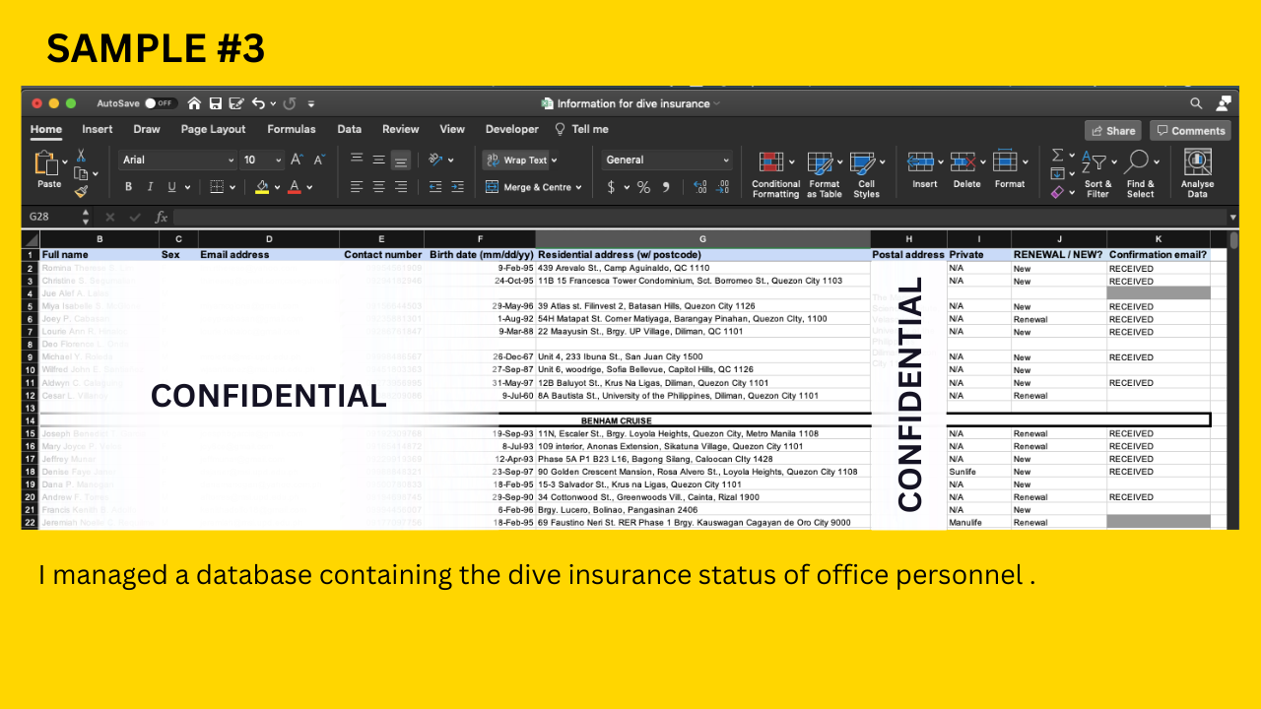
Task: Expand the Merge & Centre options
Action: click(578, 187)
